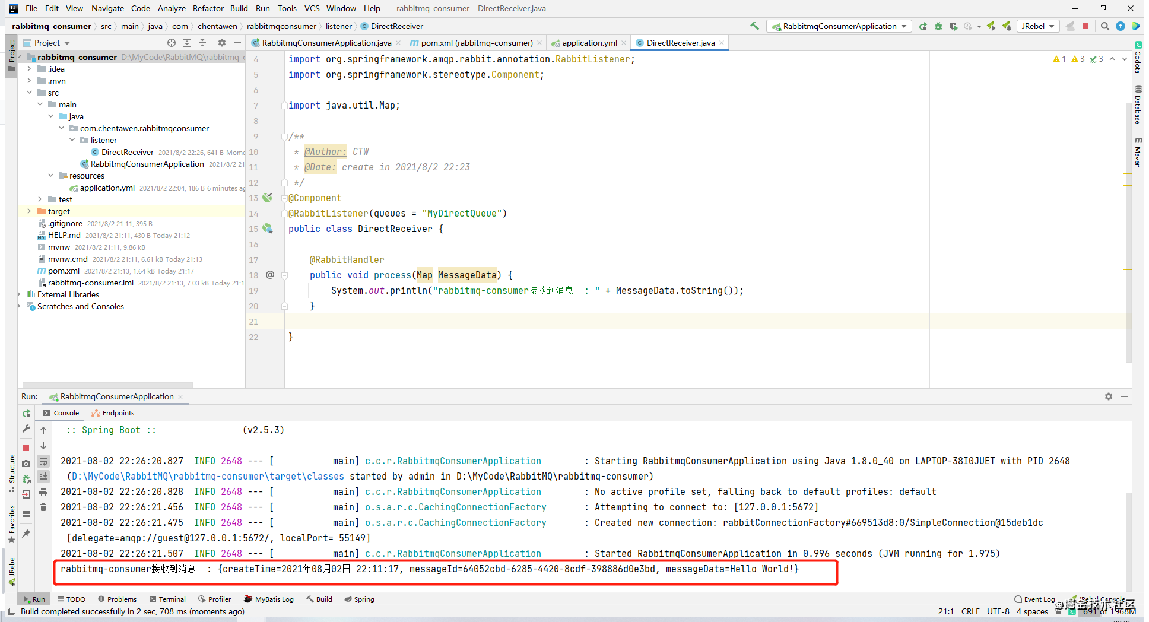Open Project panel options gear
This screenshot has height=622, width=1149.
click(222, 43)
